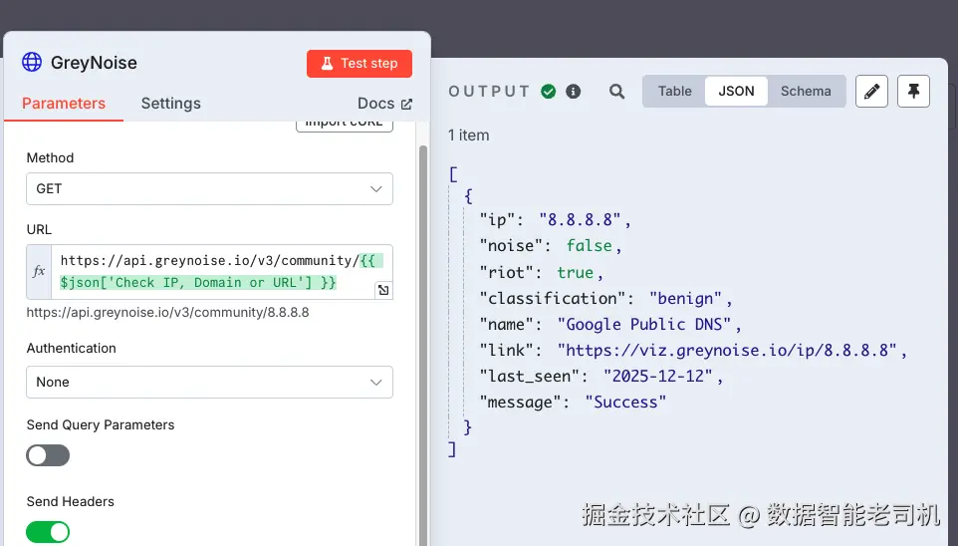This screenshot has height=546, width=958.
Task: Switch output view to Table
Action: [674, 91]
